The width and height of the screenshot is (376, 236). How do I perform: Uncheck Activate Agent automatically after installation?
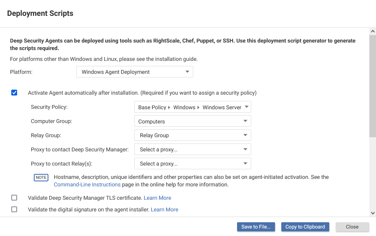pos(14,93)
